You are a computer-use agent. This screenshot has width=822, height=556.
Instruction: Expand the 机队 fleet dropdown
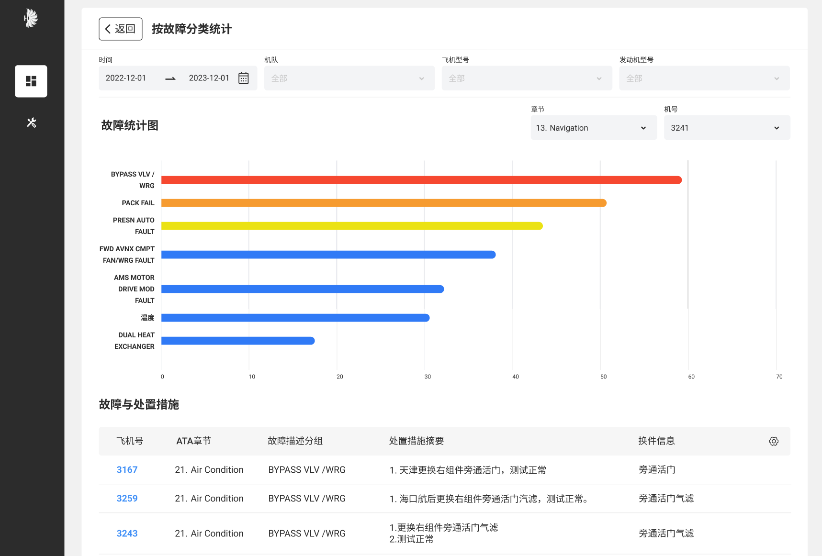click(x=349, y=78)
